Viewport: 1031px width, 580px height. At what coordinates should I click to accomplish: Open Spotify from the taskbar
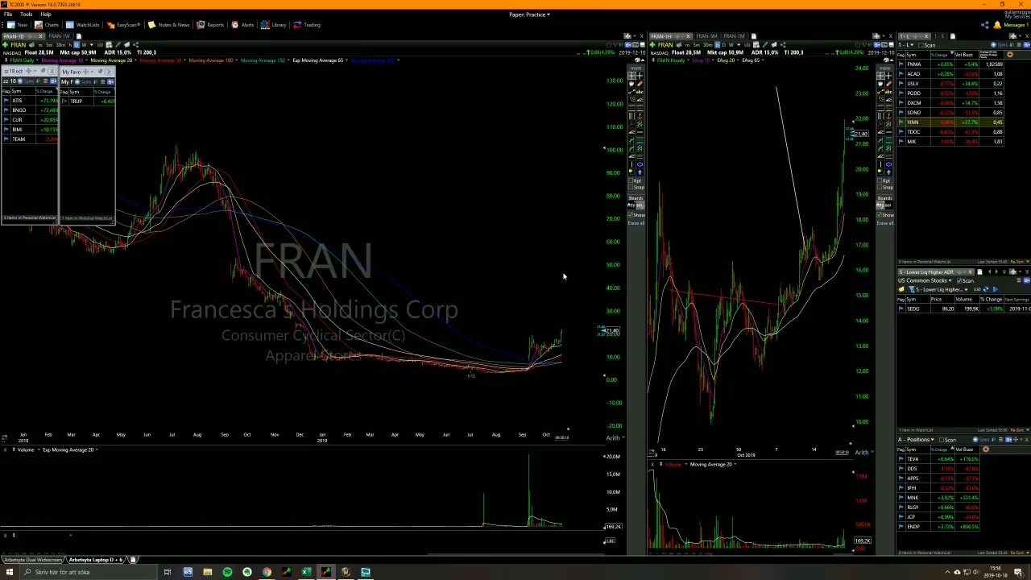(x=227, y=572)
